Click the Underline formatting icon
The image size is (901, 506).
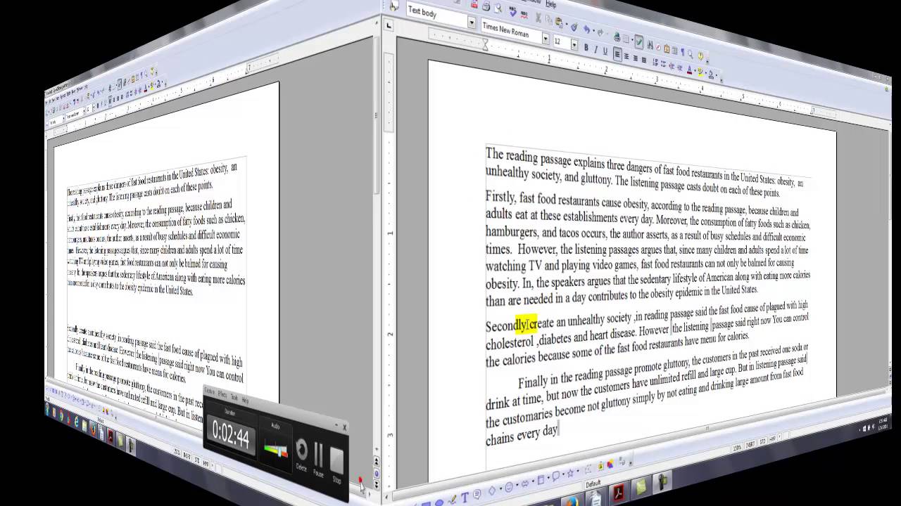pyautogui.click(x=605, y=51)
